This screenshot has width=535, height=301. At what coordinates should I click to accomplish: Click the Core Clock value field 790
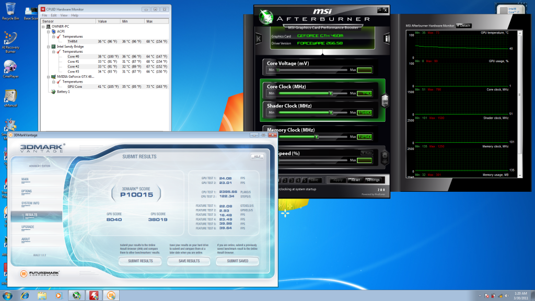pos(364,93)
